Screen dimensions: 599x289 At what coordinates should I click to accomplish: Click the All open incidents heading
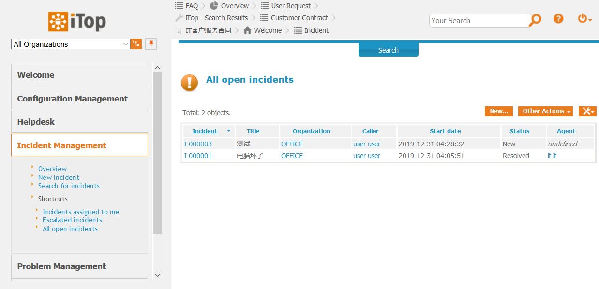point(250,80)
